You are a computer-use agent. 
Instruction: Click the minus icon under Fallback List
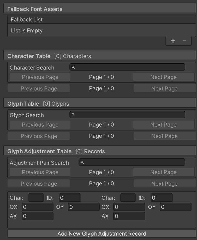(184, 41)
